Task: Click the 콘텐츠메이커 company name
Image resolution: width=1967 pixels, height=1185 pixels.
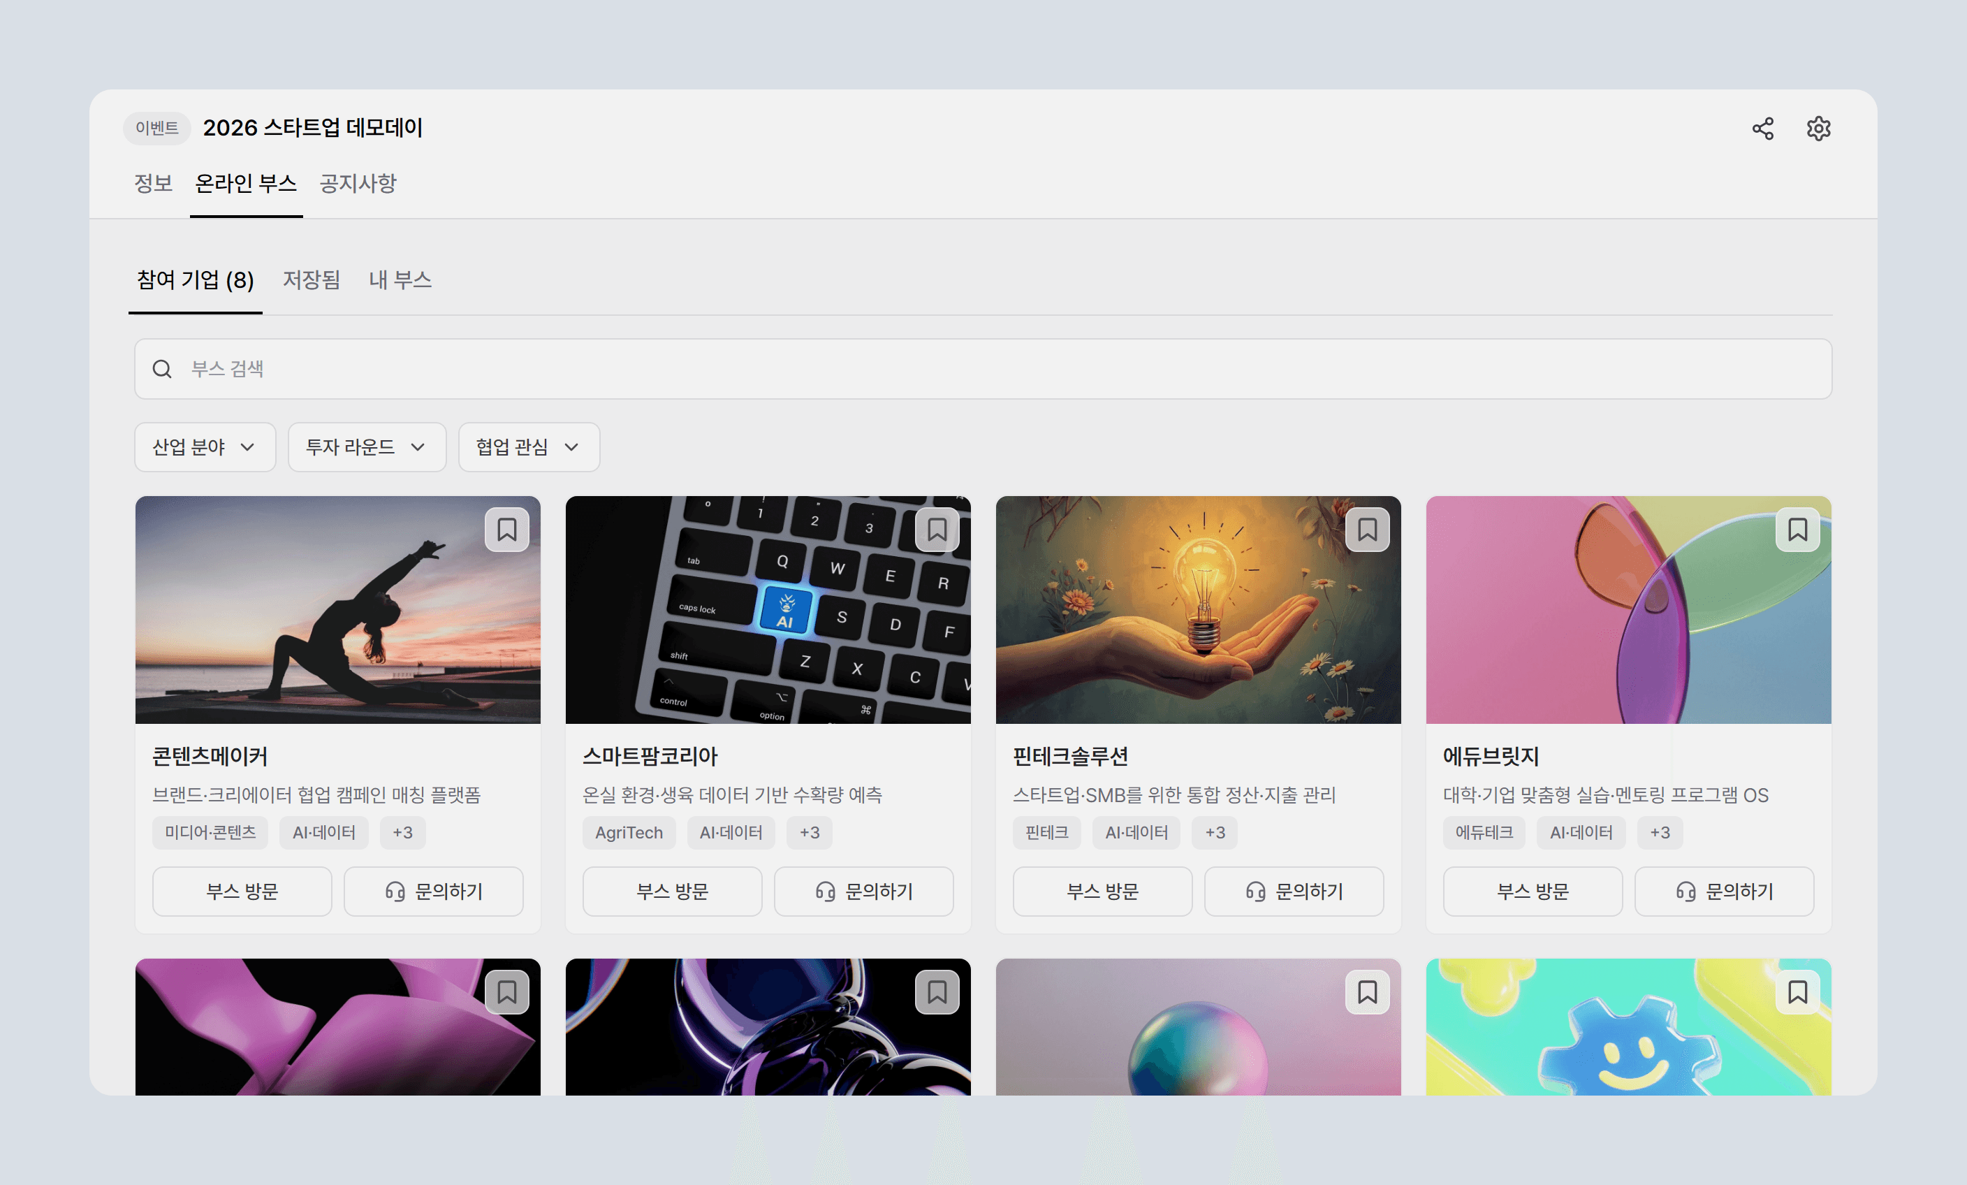Action: [210, 756]
